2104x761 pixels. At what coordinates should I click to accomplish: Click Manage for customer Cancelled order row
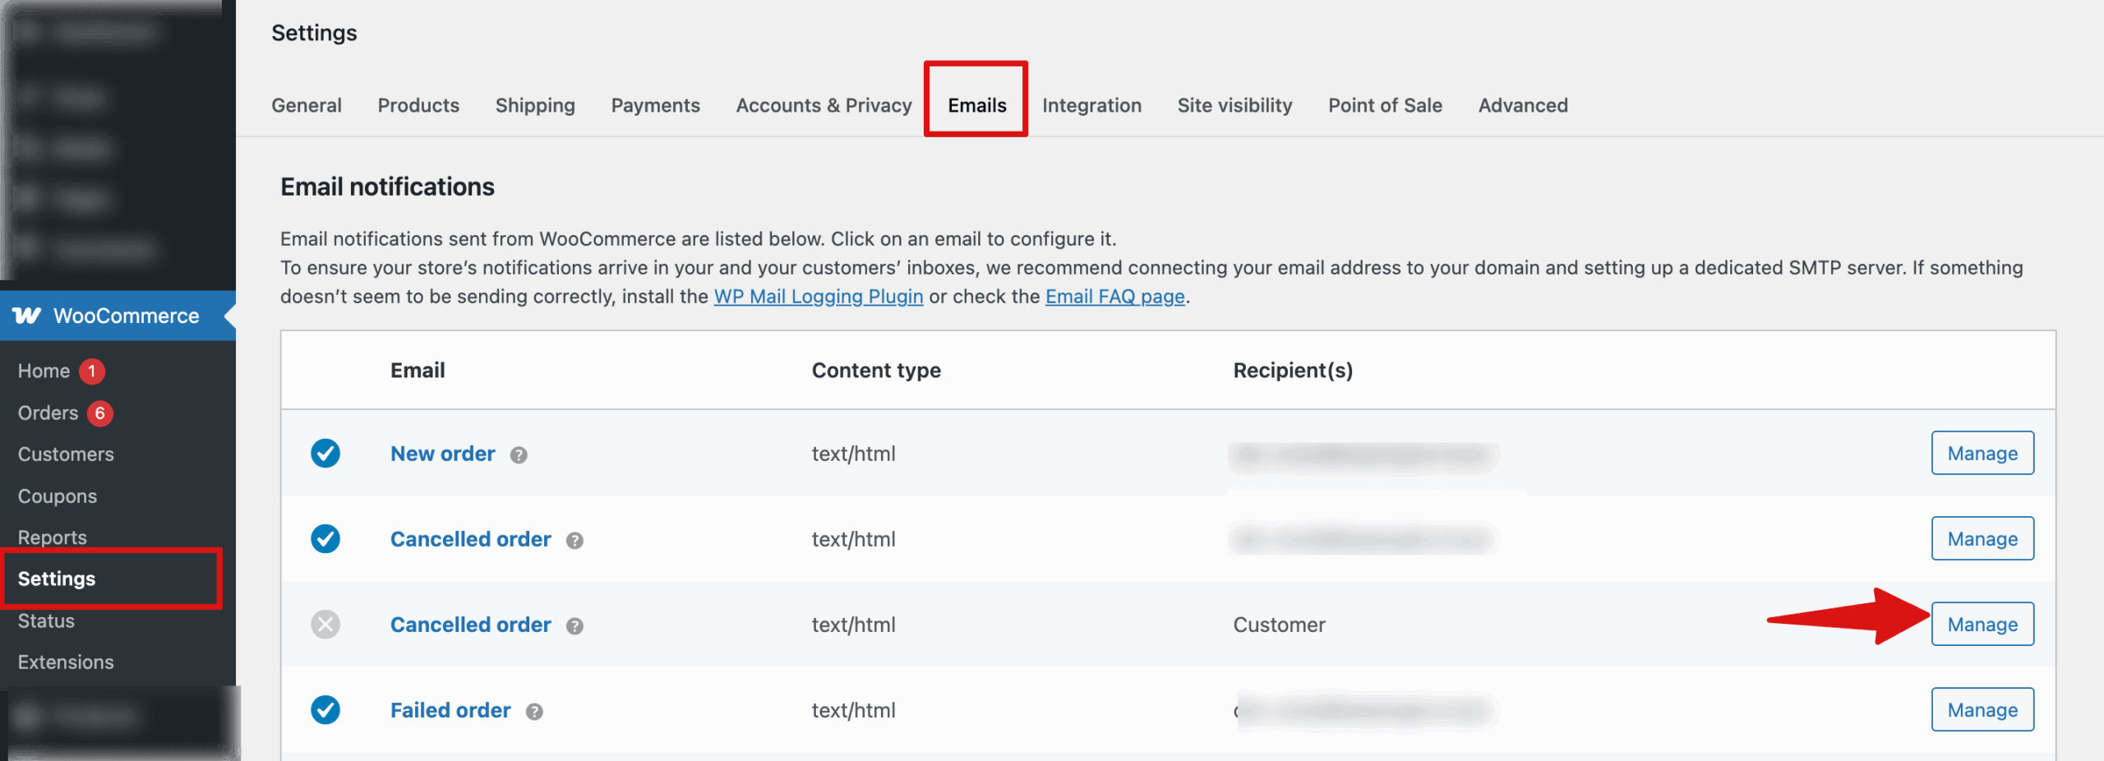[x=1982, y=624]
